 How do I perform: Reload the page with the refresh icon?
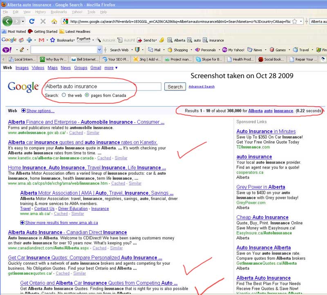(32, 21)
